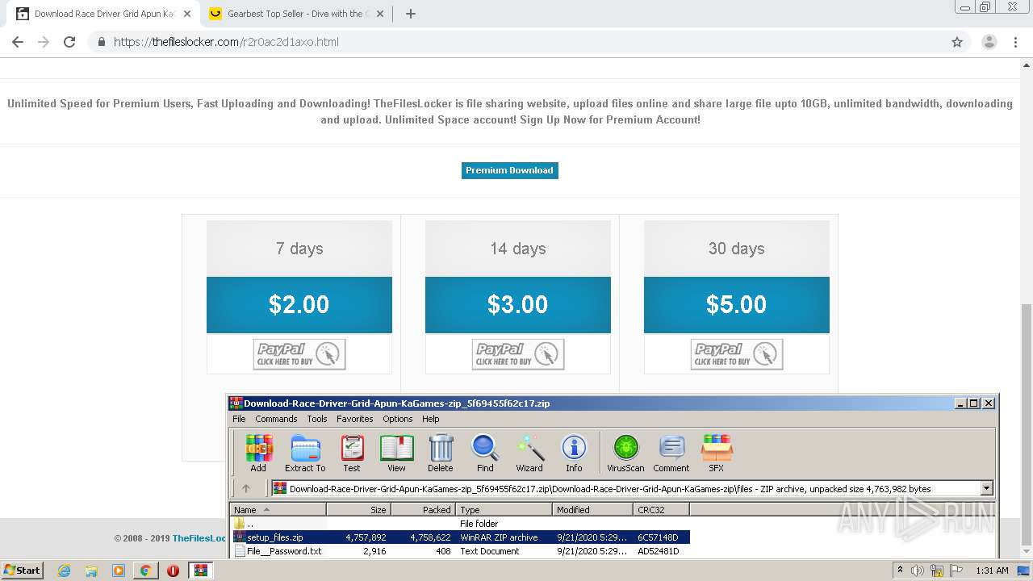Show archive Info in WinRAR
Screen dimensions: 1033x581
pyautogui.click(x=574, y=453)
